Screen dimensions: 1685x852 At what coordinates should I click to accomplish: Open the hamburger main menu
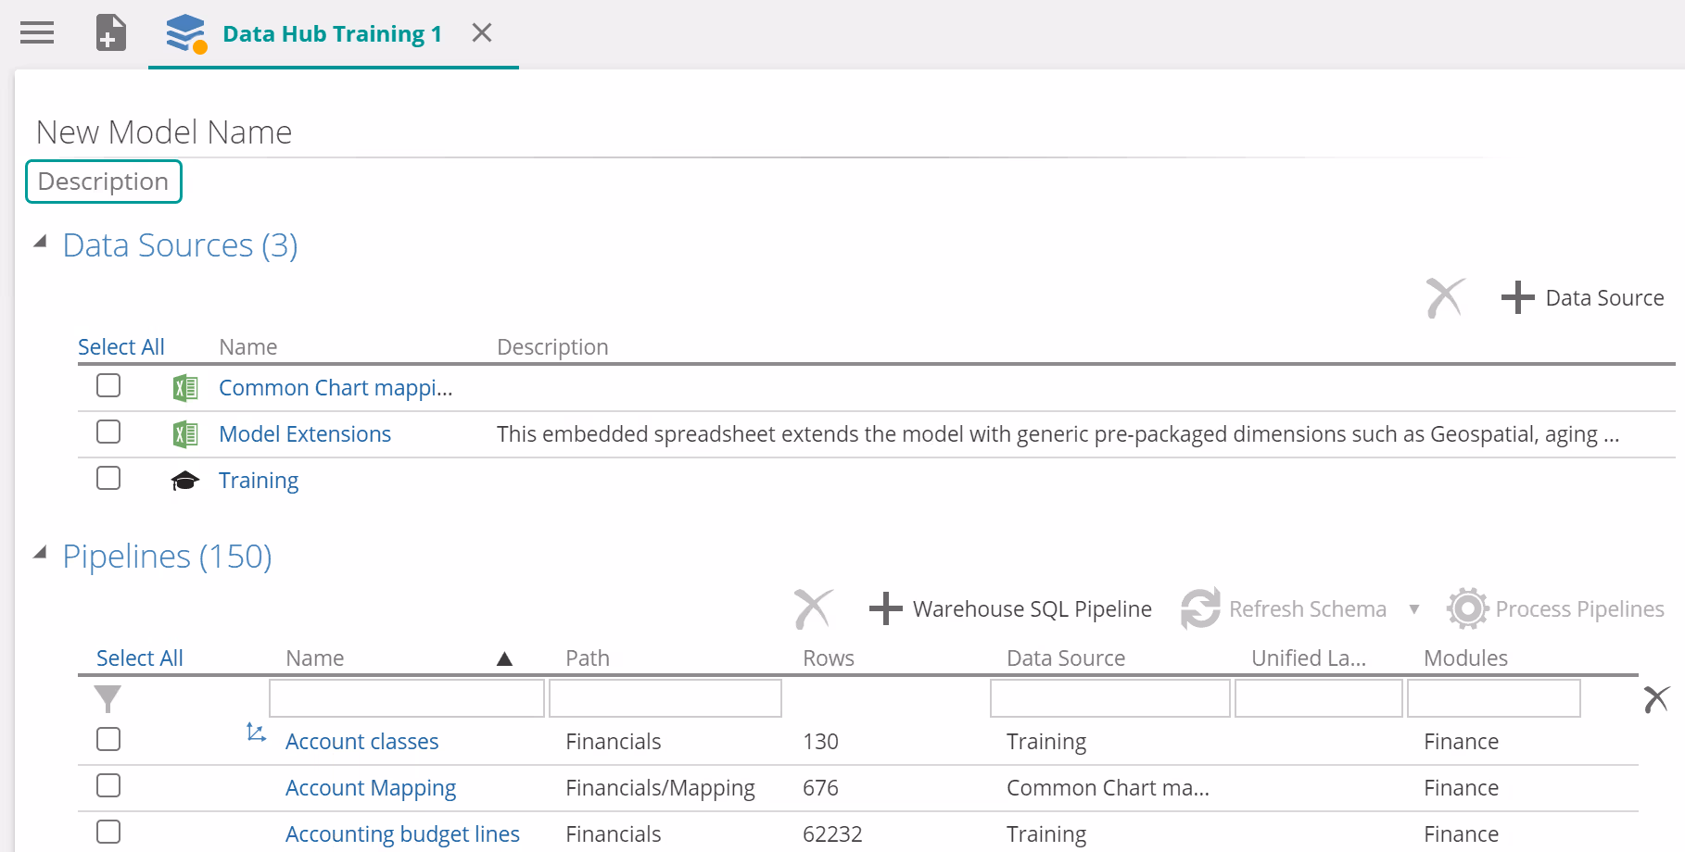click(x=37, y=33)
